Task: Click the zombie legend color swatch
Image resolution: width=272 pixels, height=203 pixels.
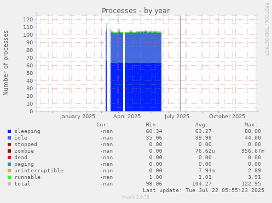Action: [9, 151]
